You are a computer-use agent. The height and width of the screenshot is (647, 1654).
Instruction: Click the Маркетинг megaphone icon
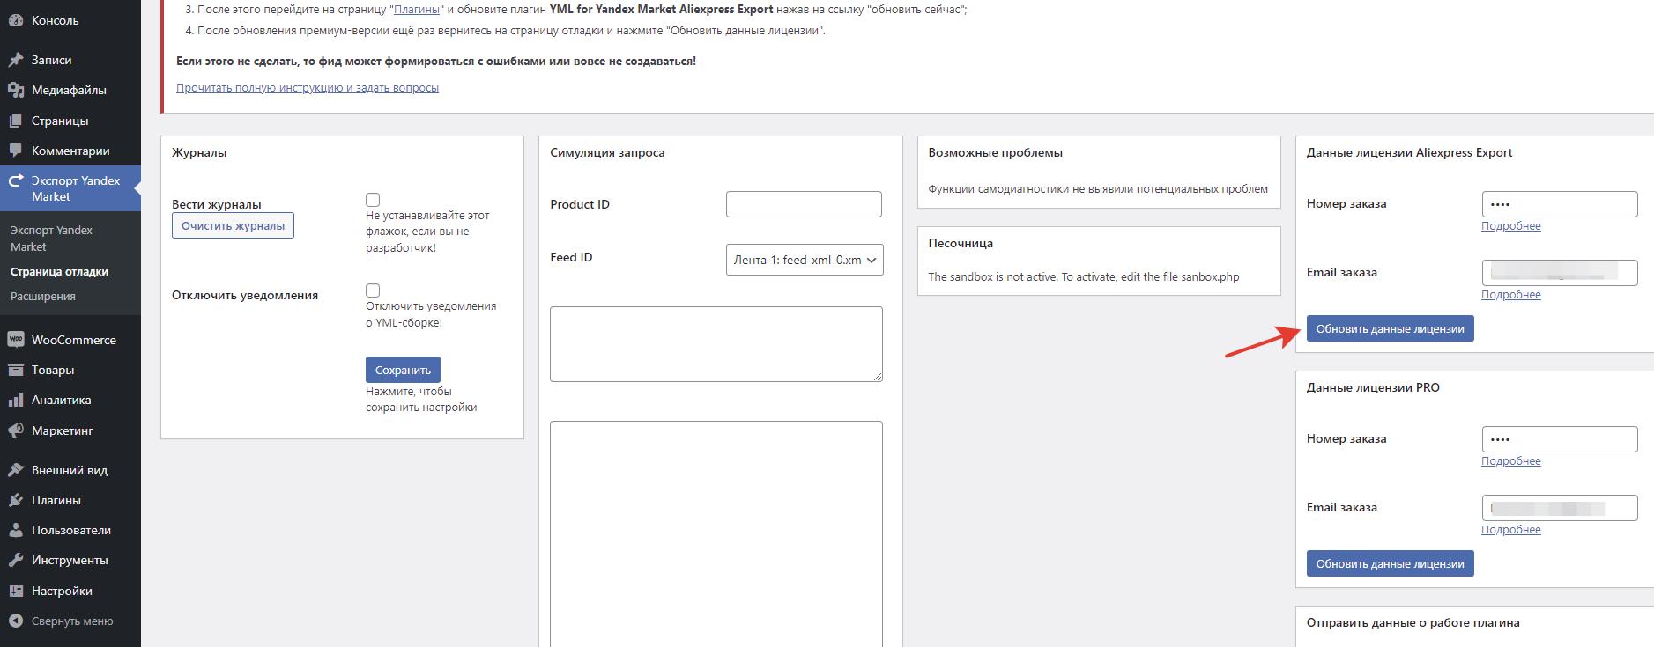15,430
